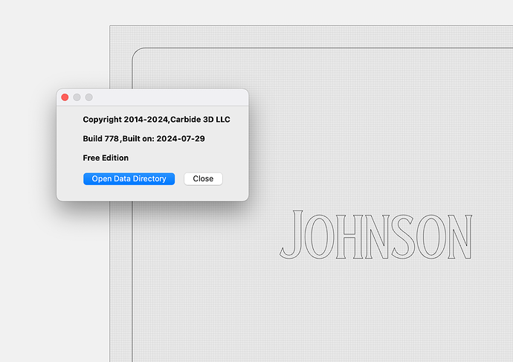This screenshot has width=513, height=362.
Task: Click the Free Edition label
Action: coord(106,158)
